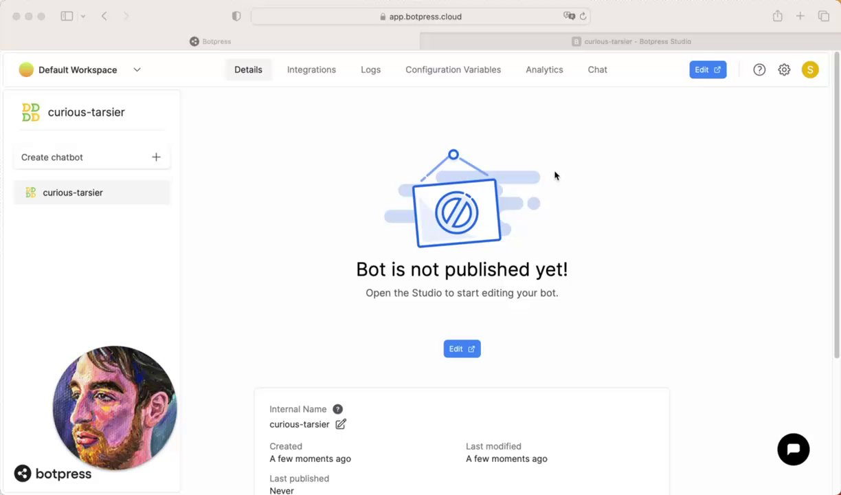Click the 'Internal Name' label
Image resolution: width=841 pixels, height=495 pixels.
[298, 409]
